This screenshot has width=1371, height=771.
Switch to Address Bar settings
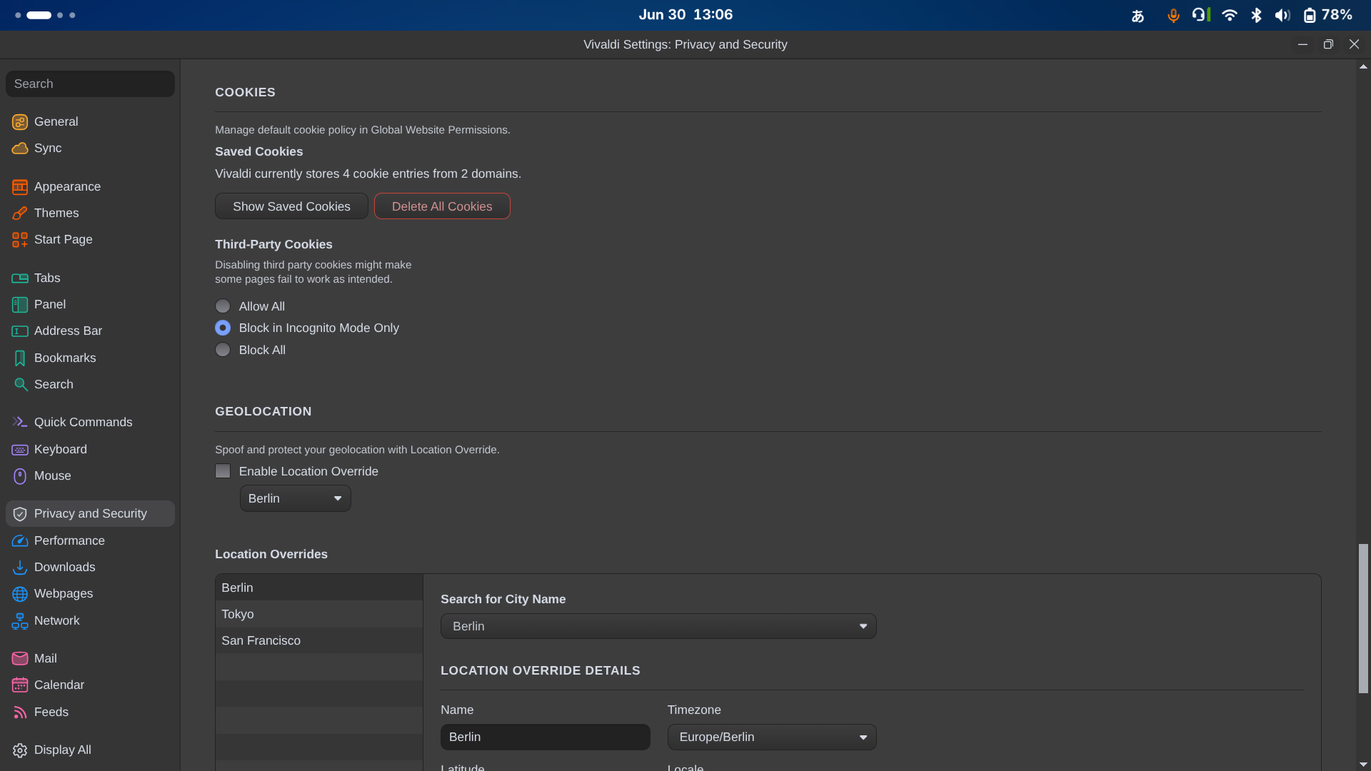90,331
